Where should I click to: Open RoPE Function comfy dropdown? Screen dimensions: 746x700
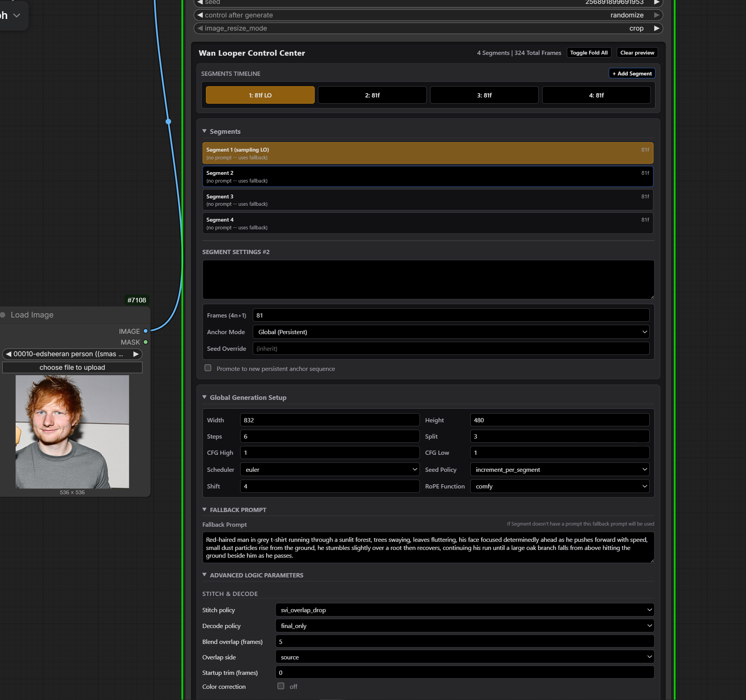click(560, 486)
